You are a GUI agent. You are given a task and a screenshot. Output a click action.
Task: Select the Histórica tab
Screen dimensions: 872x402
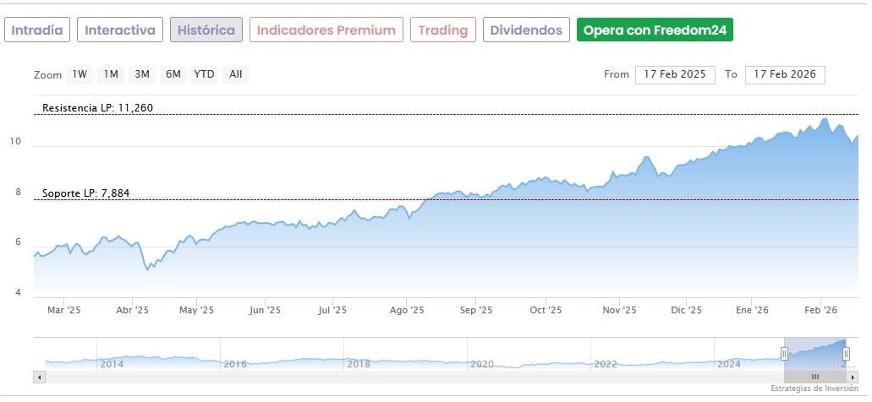coord(206,30)
